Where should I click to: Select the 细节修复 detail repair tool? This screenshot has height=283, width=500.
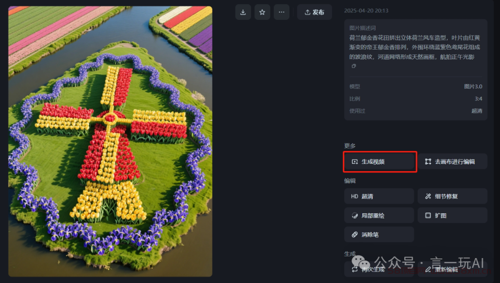pos(452,196)
